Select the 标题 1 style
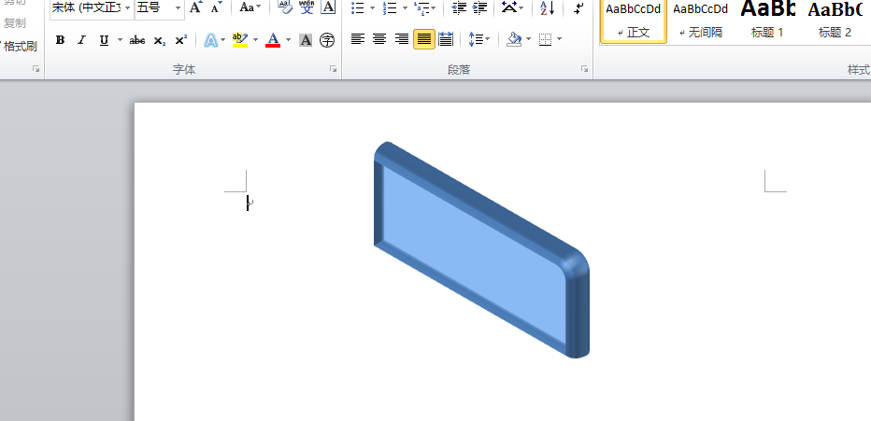 tap(767, 21)
